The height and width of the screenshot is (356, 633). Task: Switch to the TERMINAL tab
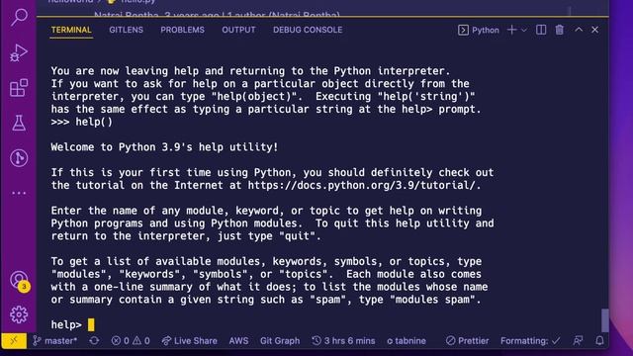[71, 30]
